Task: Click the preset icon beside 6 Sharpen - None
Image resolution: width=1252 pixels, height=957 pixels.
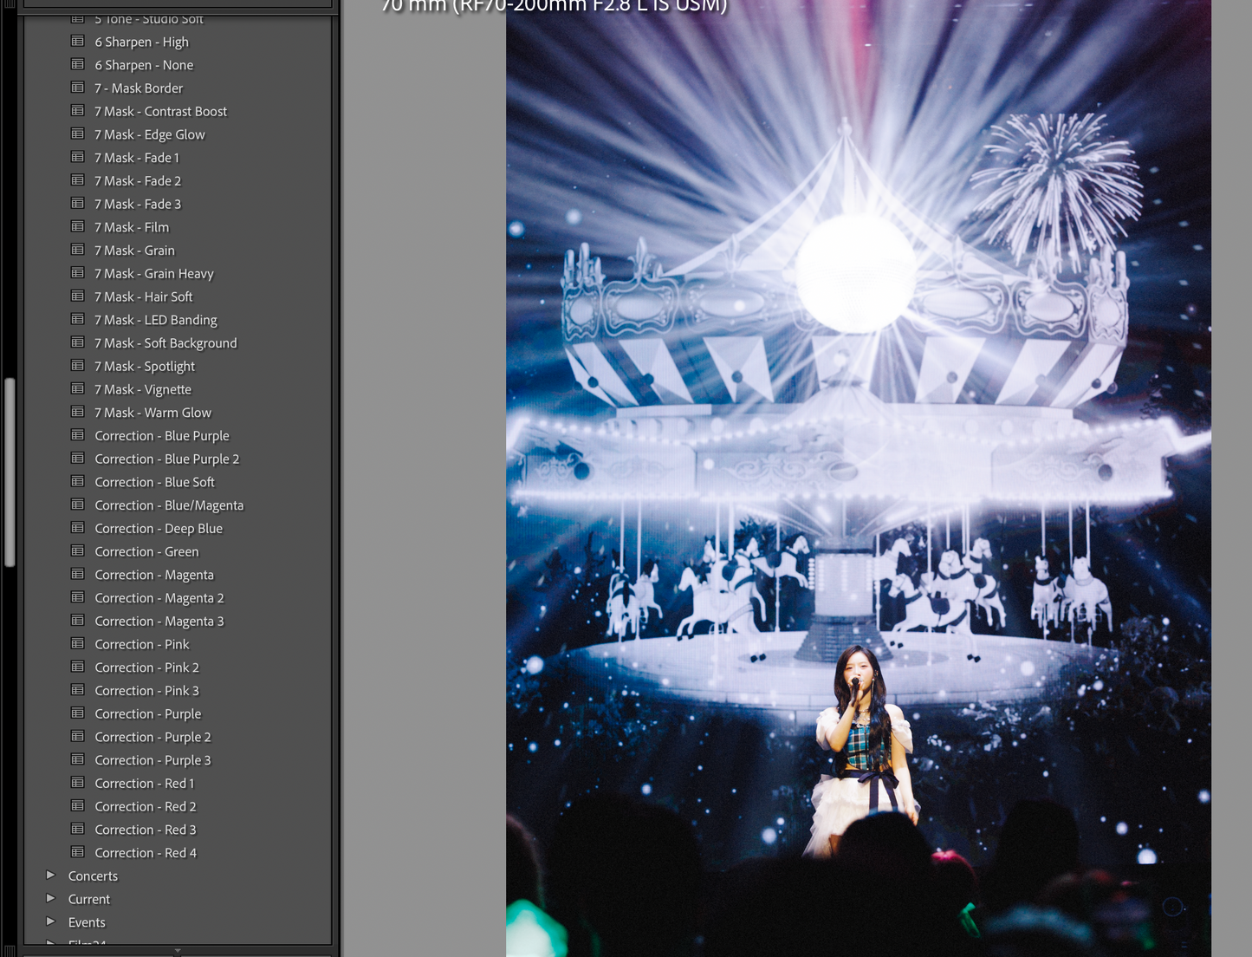Action: coord(78,64)
